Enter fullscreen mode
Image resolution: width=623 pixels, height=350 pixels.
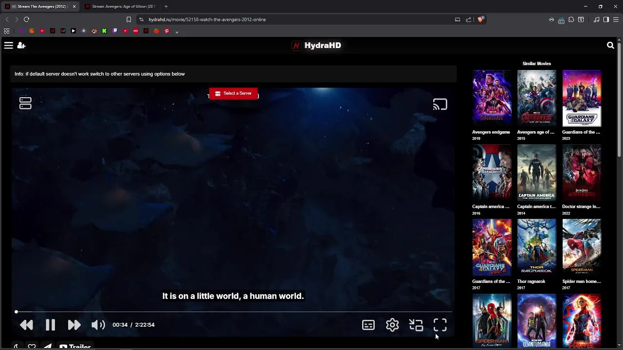coord(440,325)
